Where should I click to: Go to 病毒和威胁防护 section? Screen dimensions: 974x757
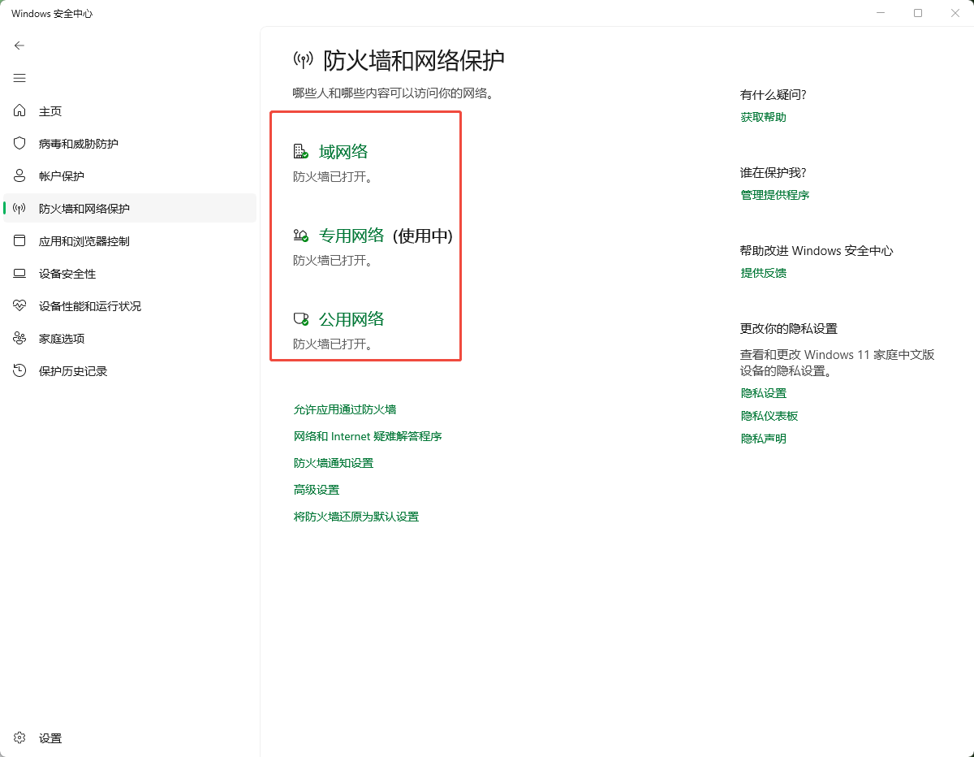tap(130, 143)
